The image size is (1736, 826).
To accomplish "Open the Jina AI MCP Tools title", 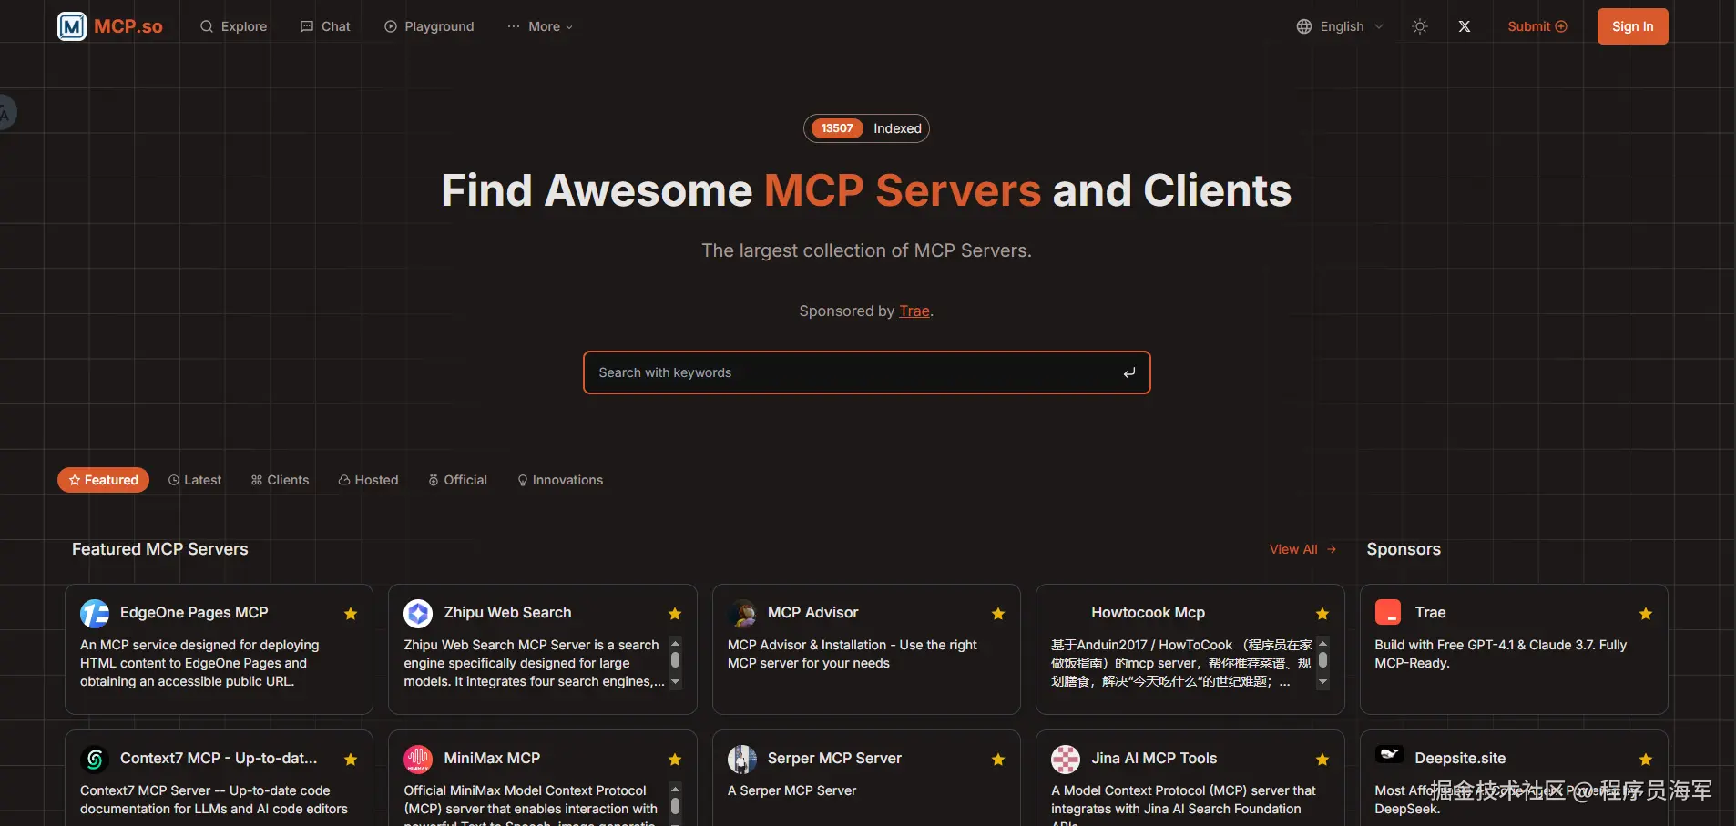I will (x=1154, y=759).
